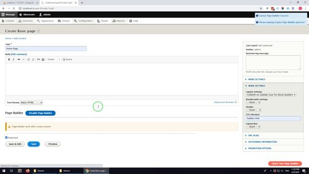The width and height of the screenshot is (309, 174).
Task: Go to the Content admin section
Action: tap(8, 21)
